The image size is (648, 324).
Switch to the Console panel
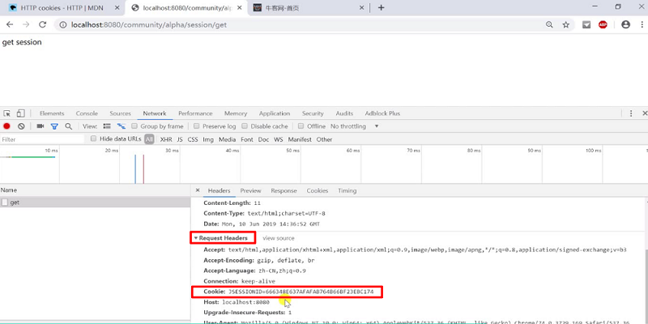click(87, 113)
